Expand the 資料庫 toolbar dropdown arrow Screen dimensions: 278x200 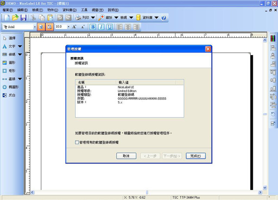point(156,17)
